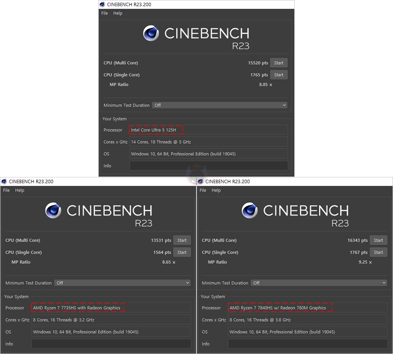Click MP Ratio label in 7735HS window

21,262
